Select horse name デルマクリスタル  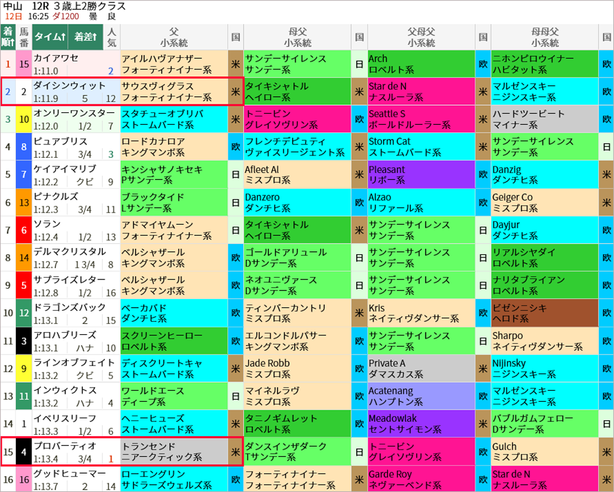69,252
